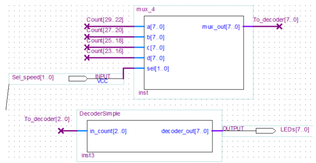Viewport: 316px width, 163px height.
Task: Click the b[7..0] port on mux_4
Action: pyautogui.click(x=155, y=37)
